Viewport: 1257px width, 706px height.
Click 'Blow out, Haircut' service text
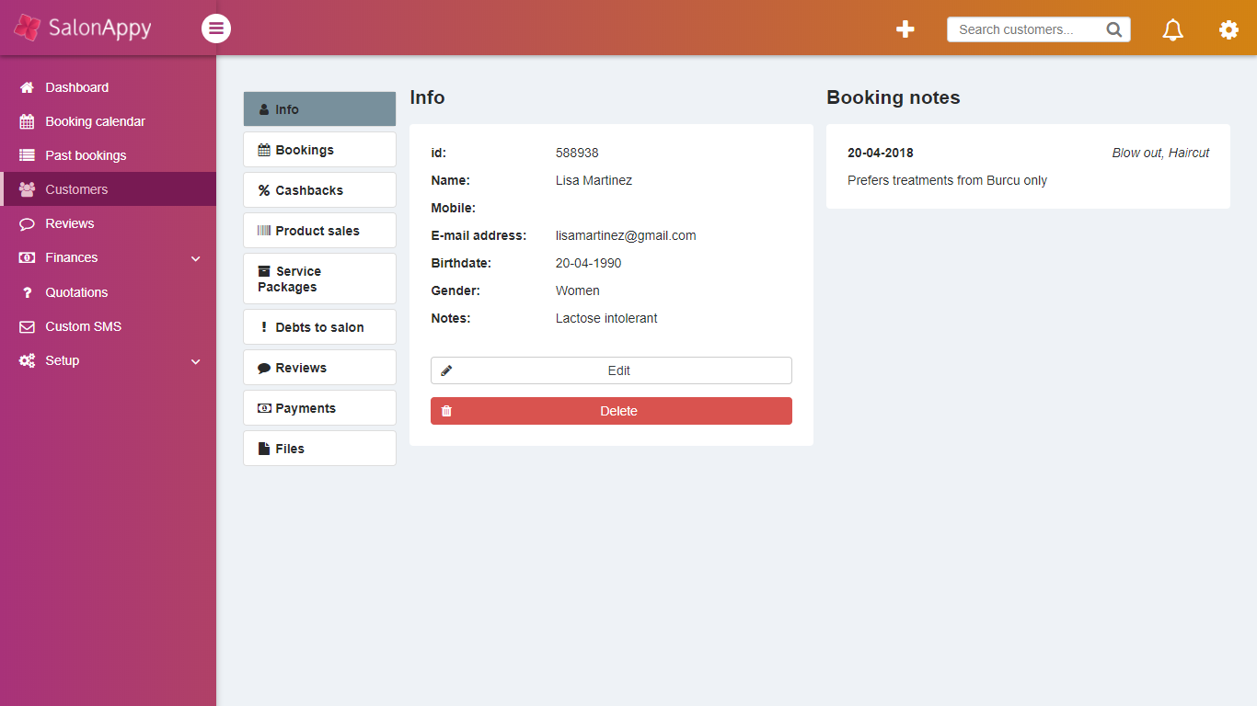(1161, 153)
